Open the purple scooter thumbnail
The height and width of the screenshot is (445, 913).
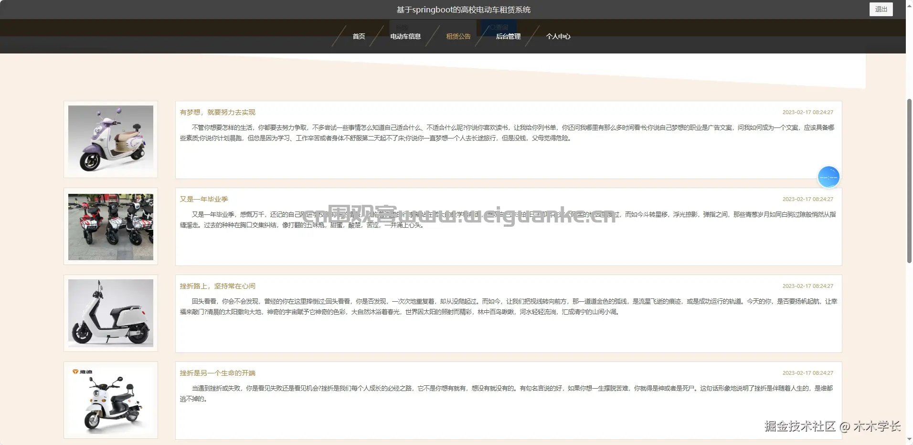coord(111,139)
